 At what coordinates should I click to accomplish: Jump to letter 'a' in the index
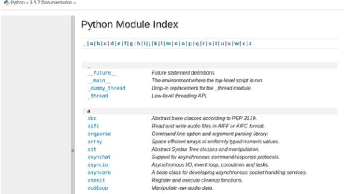(x=91, y=44)
